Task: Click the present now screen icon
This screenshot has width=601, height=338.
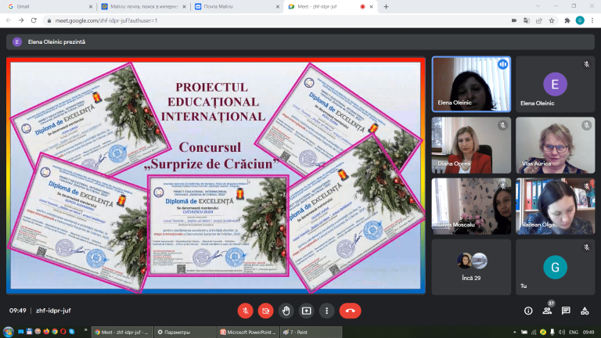Action: click(306, 311)
